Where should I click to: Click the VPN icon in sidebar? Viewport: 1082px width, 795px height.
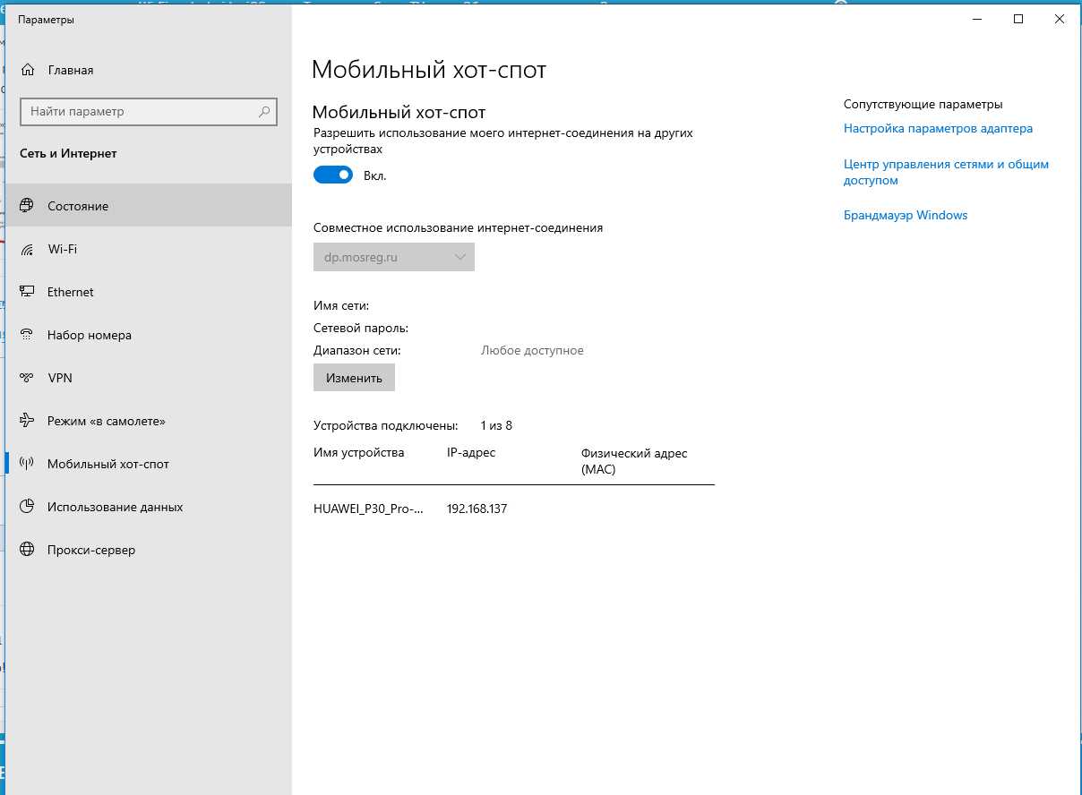tap(28, 378)
